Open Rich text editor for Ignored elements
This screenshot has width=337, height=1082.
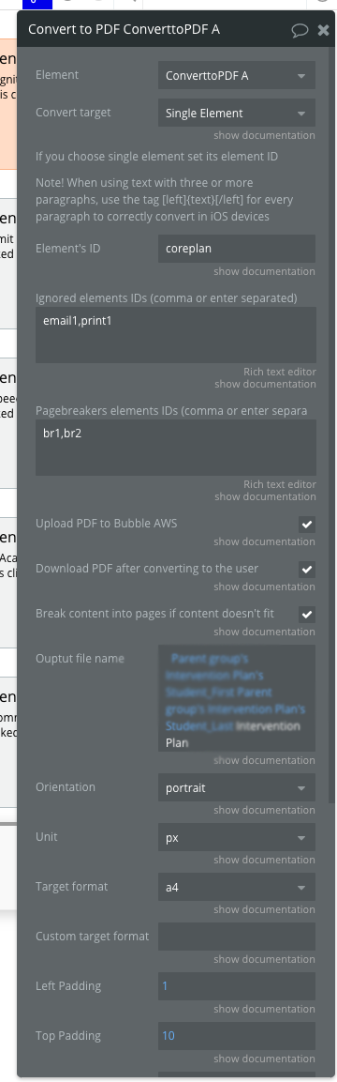point(280,372)
